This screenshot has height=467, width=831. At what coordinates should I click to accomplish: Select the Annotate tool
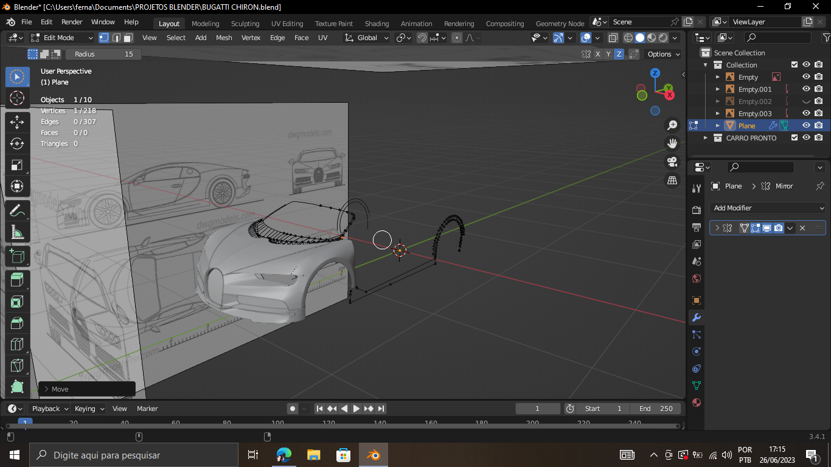17,211
